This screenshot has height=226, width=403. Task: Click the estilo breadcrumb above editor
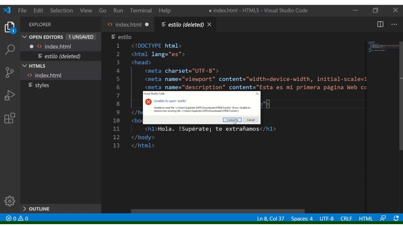(x=122, y=37)
